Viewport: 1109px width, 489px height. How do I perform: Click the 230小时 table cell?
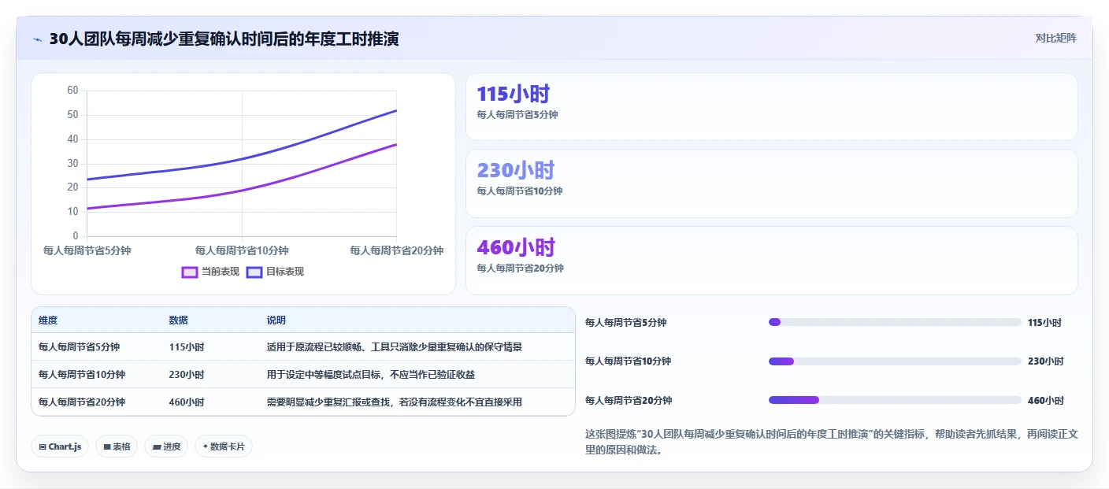pos(186,375)
